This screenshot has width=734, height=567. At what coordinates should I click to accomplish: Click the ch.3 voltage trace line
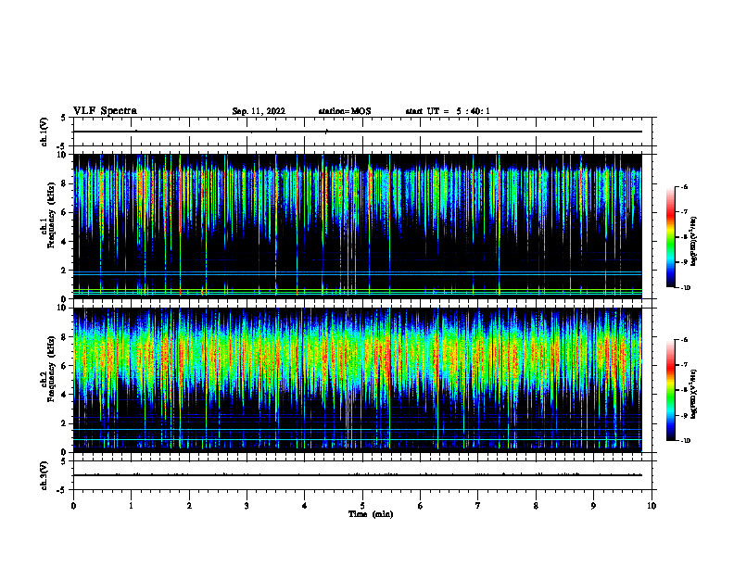click(358, 475)
